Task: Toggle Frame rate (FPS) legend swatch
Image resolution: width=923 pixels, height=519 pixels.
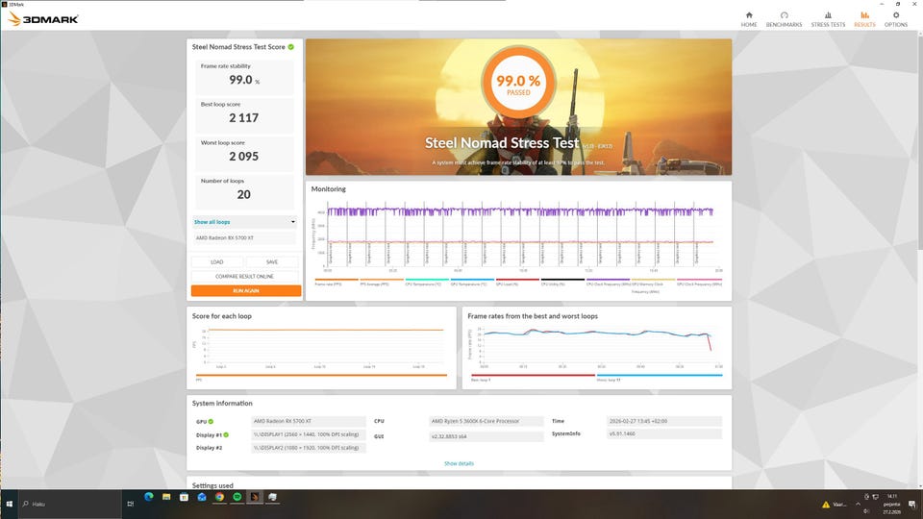Action: click(337, 280)
